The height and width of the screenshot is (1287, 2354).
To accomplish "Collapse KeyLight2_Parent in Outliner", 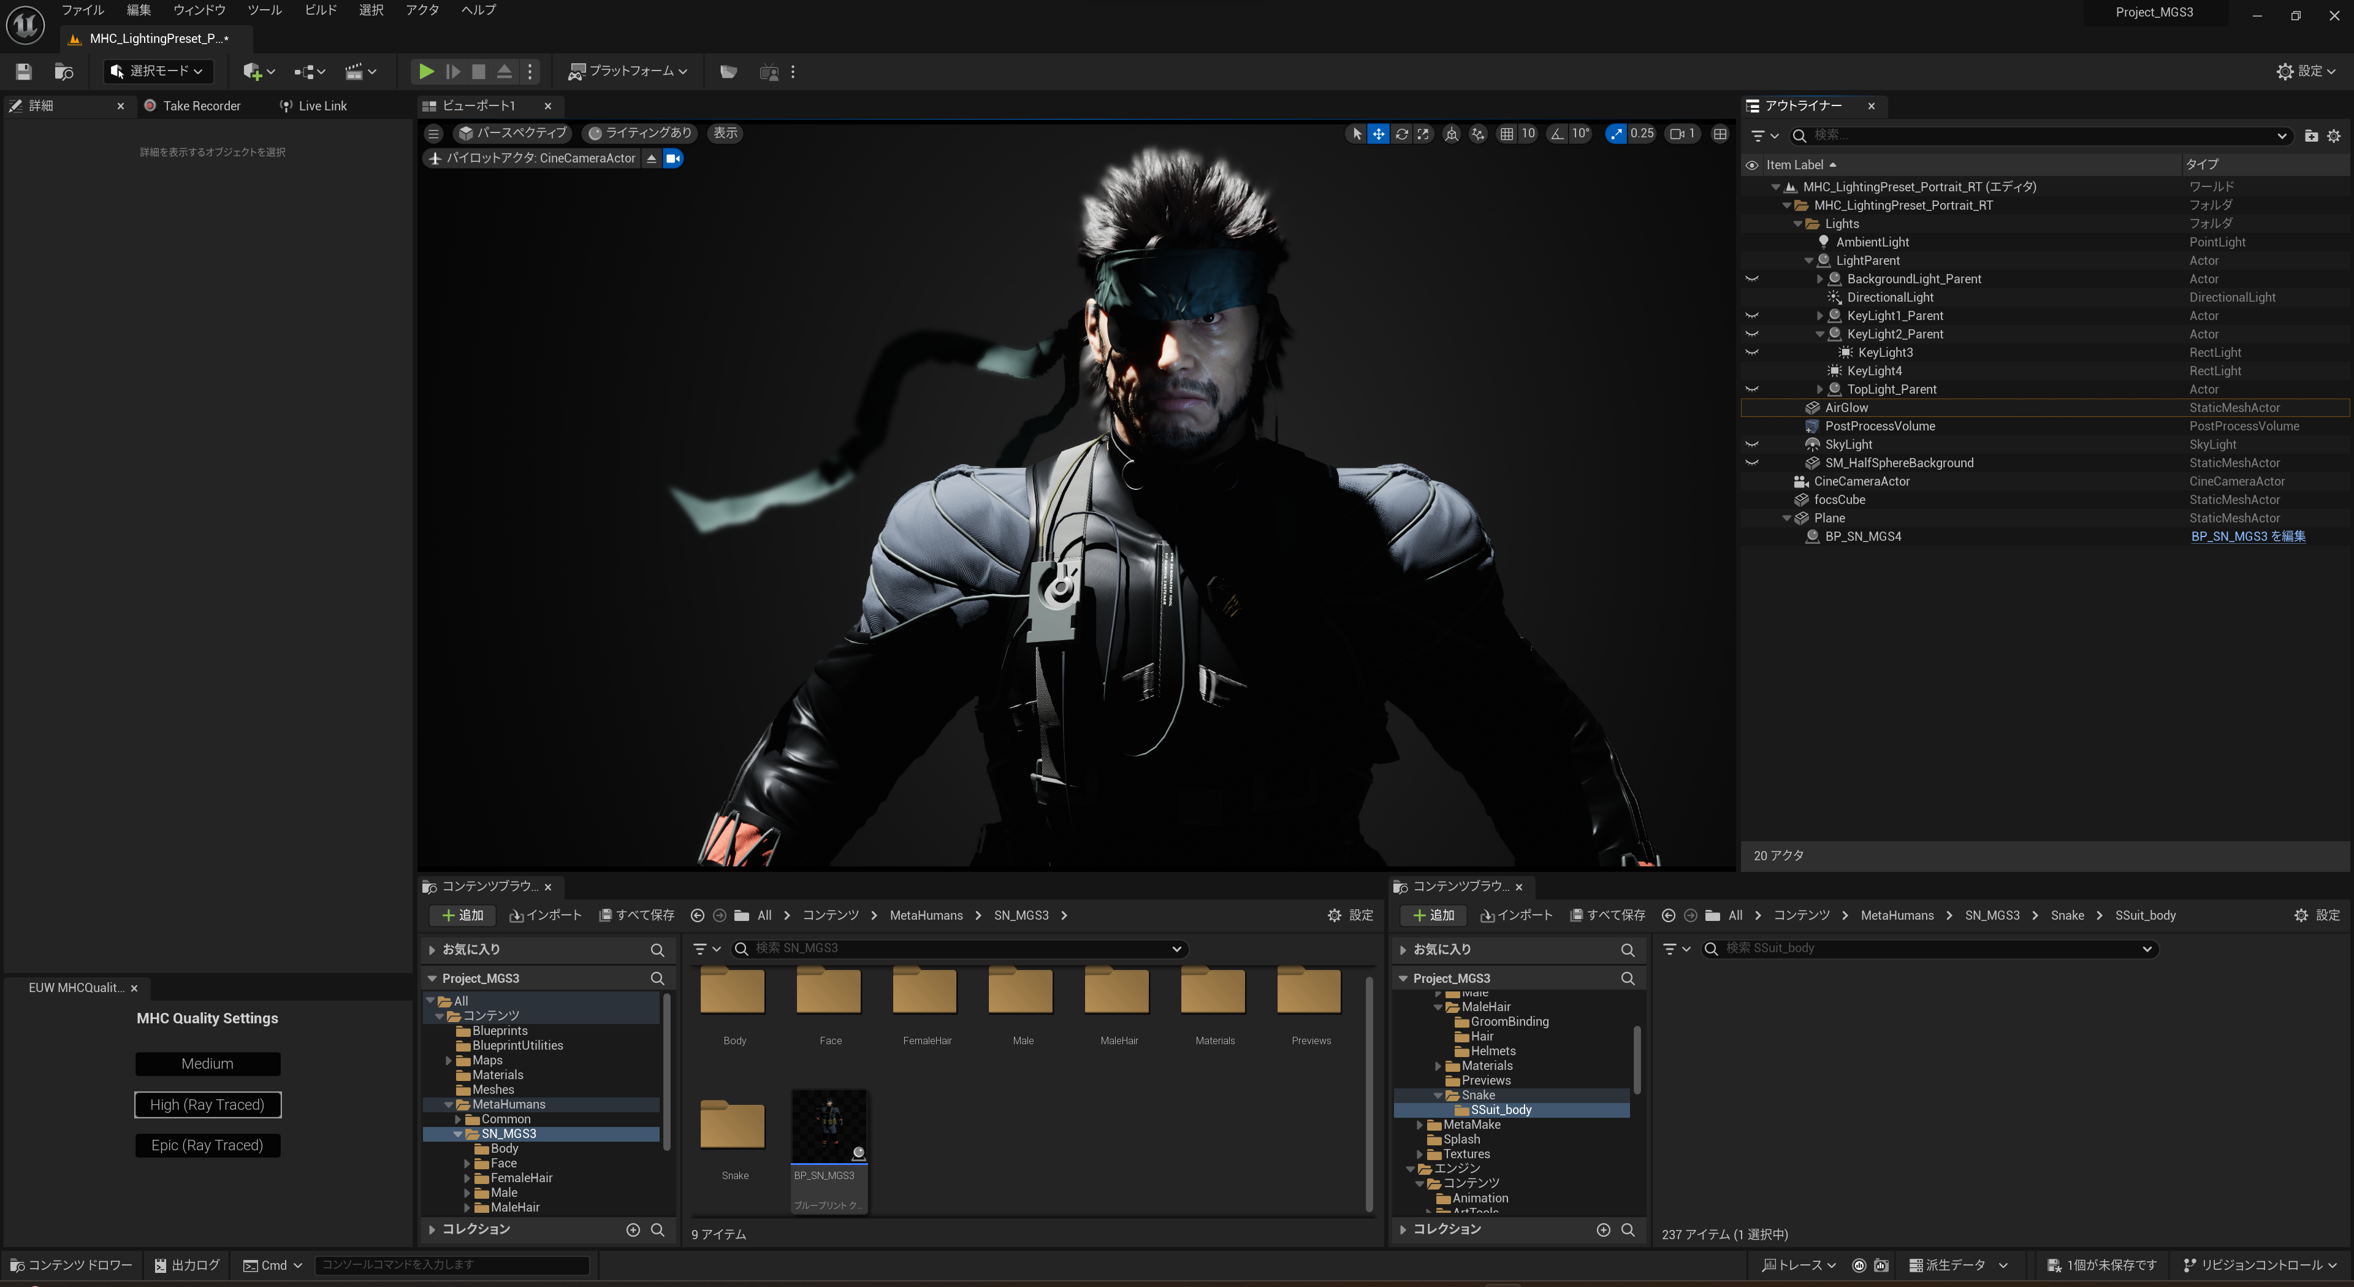I will tap(1819, 335).
